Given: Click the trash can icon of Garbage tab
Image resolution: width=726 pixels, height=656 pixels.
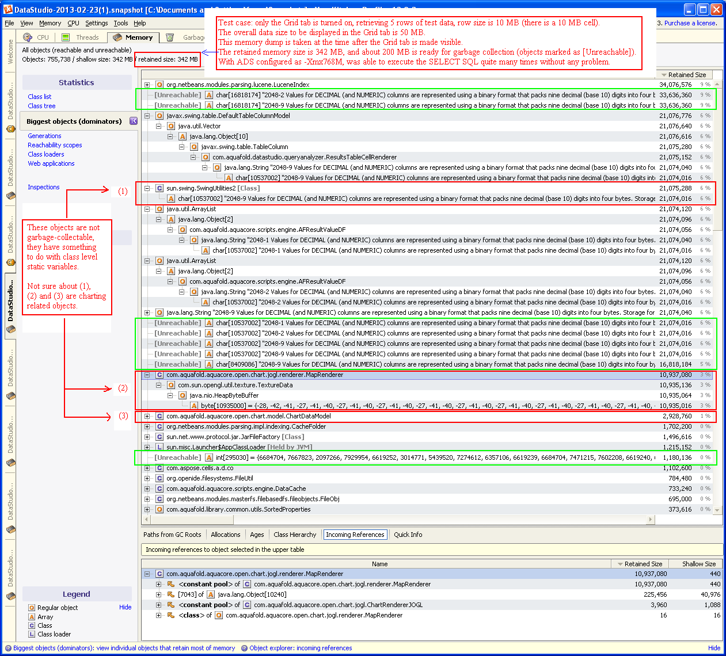Looking at the screenshot, I should [x=170, y=37].
